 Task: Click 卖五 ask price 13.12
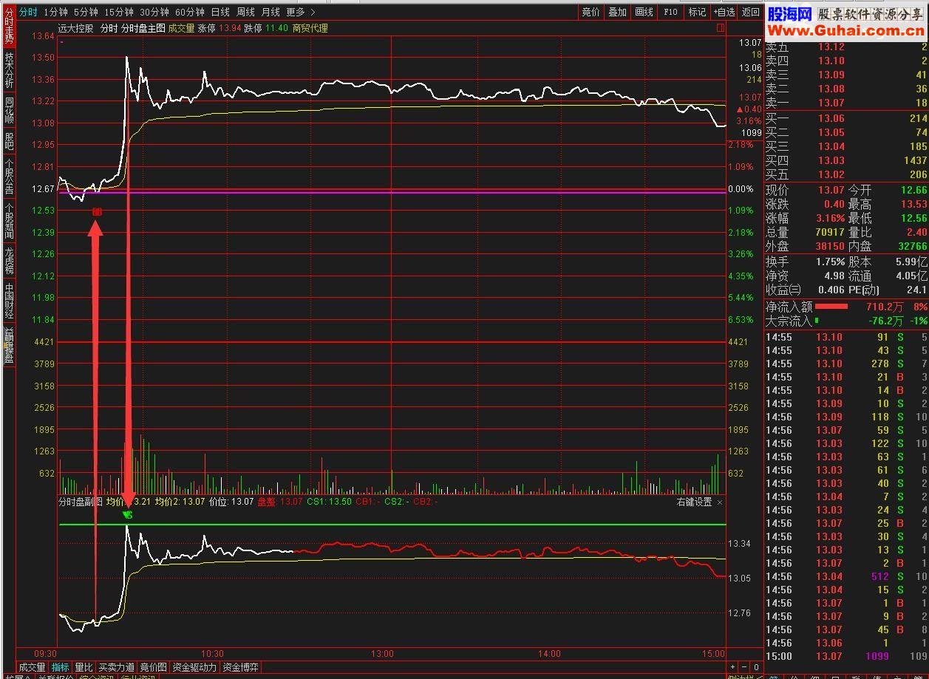831,47
